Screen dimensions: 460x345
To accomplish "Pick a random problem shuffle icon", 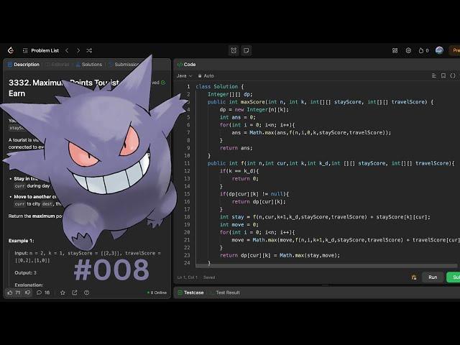I will pyautogui.click(x=89, y=50).
